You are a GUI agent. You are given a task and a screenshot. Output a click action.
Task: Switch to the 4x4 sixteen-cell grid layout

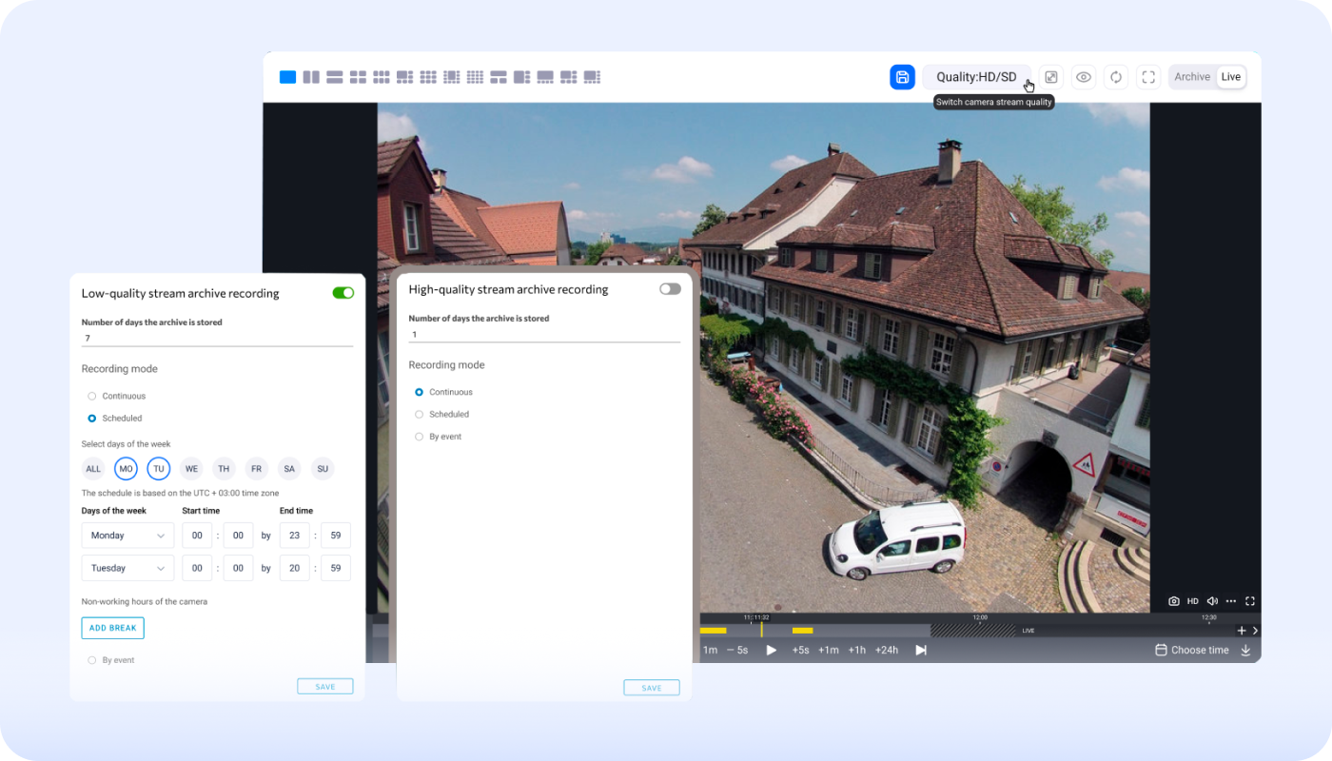(475, 77)
